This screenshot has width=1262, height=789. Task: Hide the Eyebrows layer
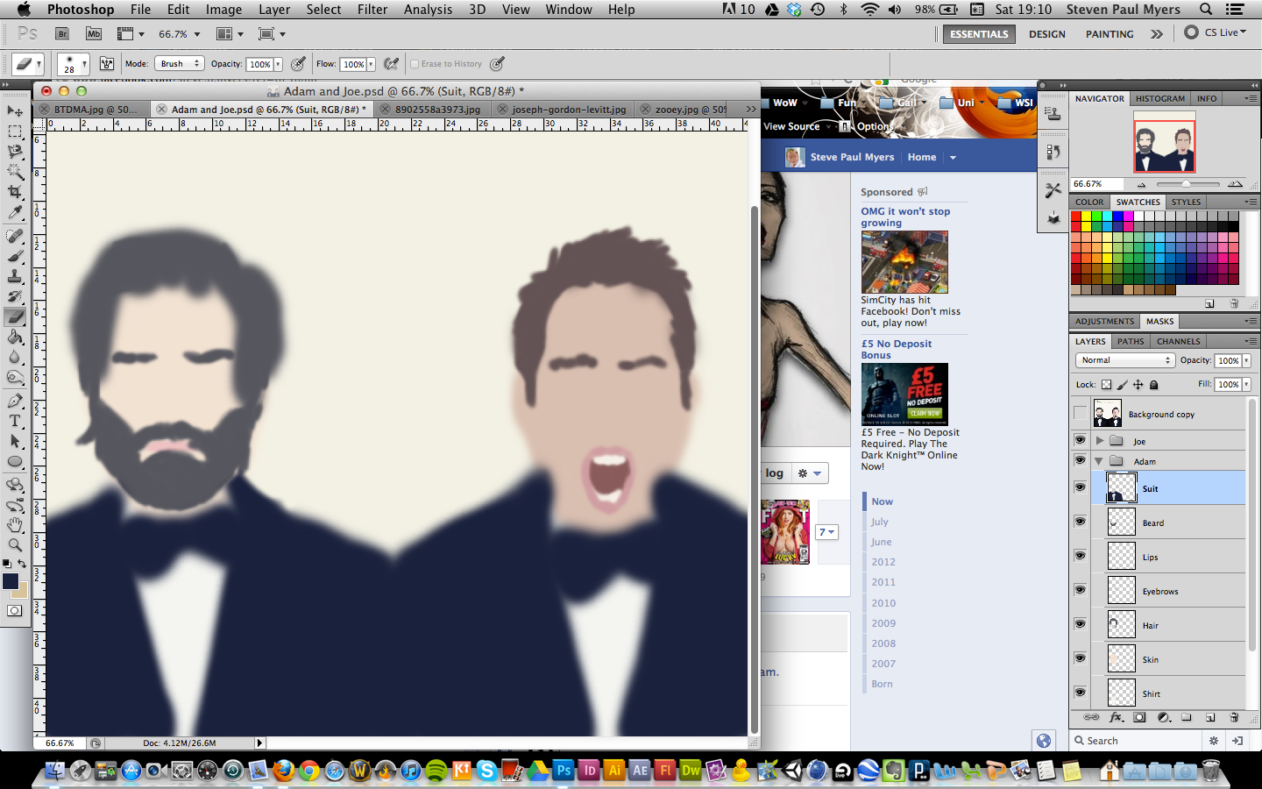(x=1080, y=590)
